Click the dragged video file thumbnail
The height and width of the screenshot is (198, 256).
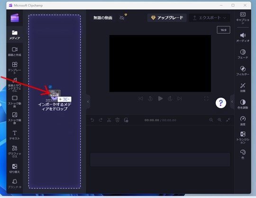click(x=55, y=93)
